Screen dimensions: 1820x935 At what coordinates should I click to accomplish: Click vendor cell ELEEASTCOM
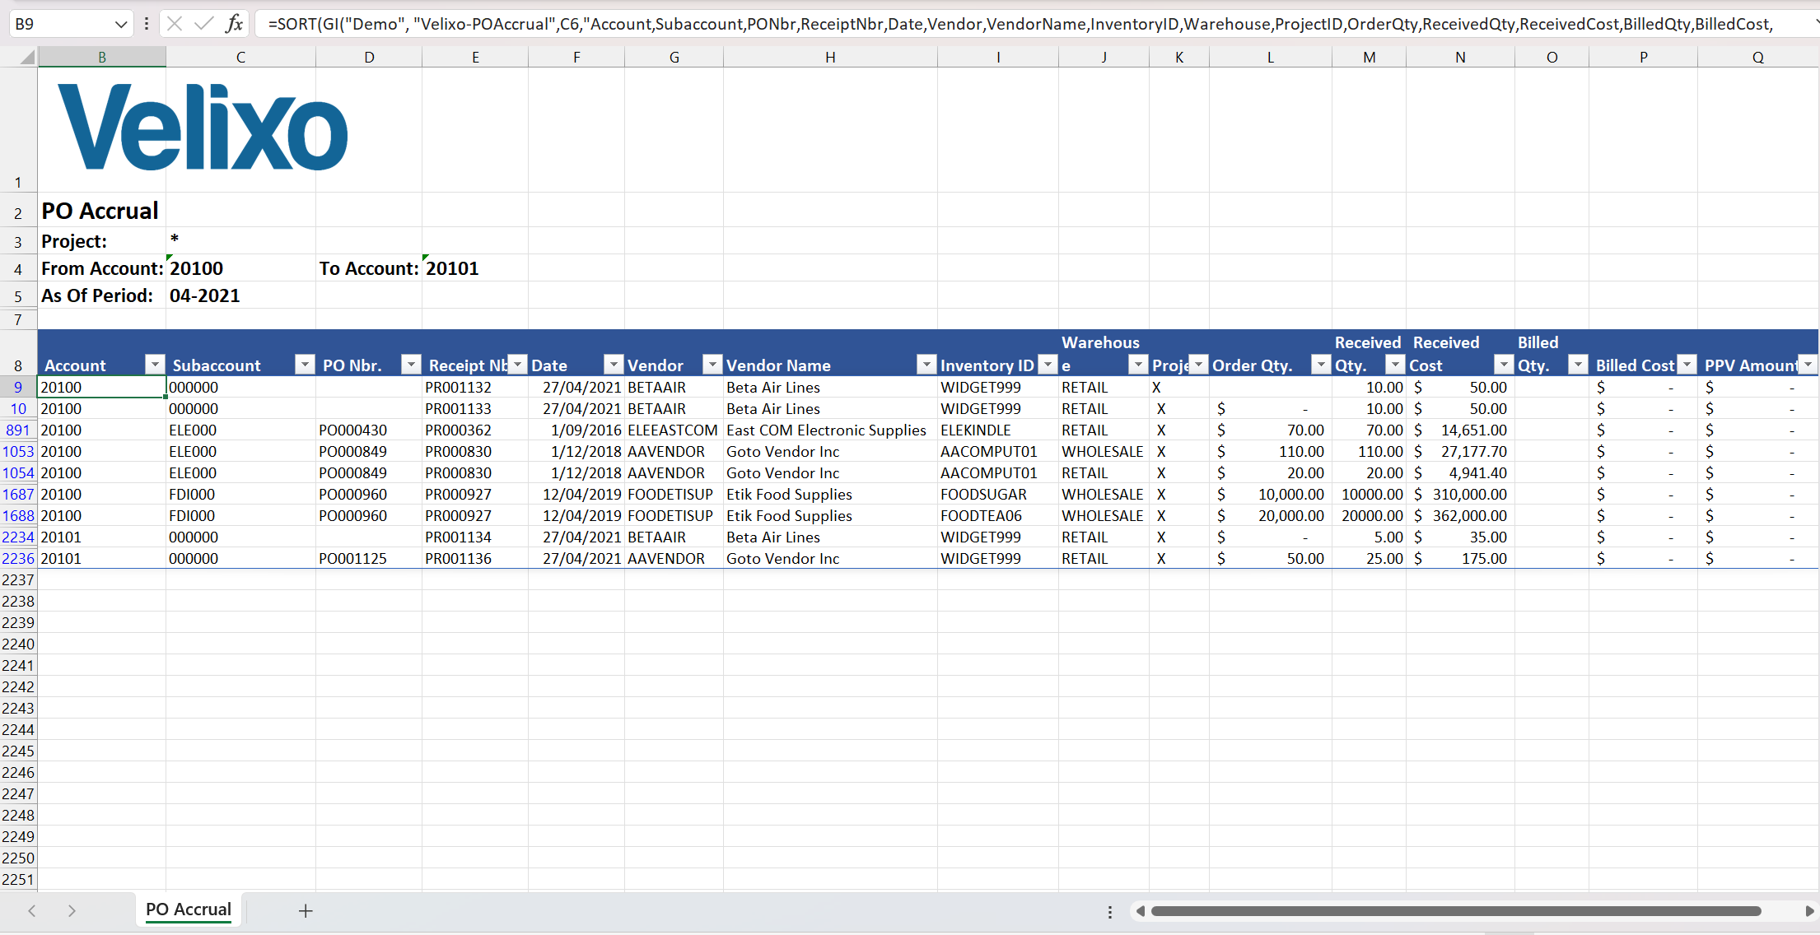tap(674, 430)
